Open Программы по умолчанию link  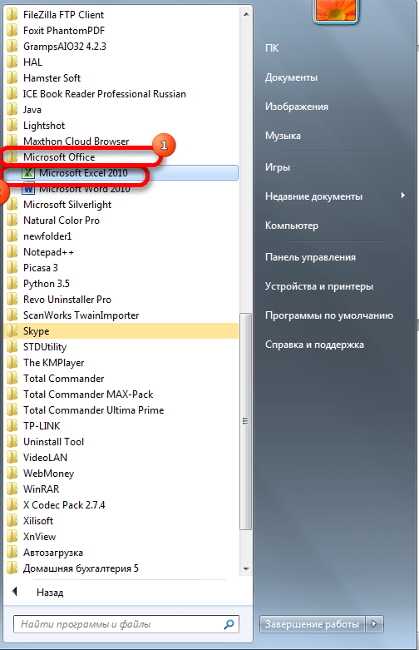coord(329,315)
